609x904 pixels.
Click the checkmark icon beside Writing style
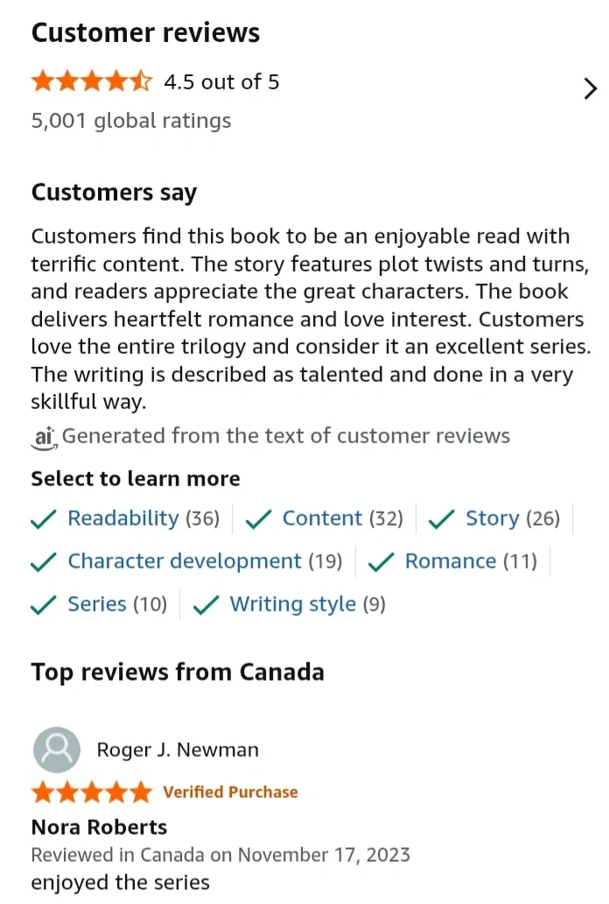tap(206, 605)
